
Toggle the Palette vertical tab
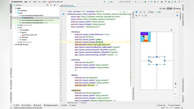(133, 15)
